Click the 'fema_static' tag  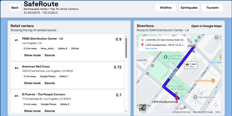[x=47, y=49]
